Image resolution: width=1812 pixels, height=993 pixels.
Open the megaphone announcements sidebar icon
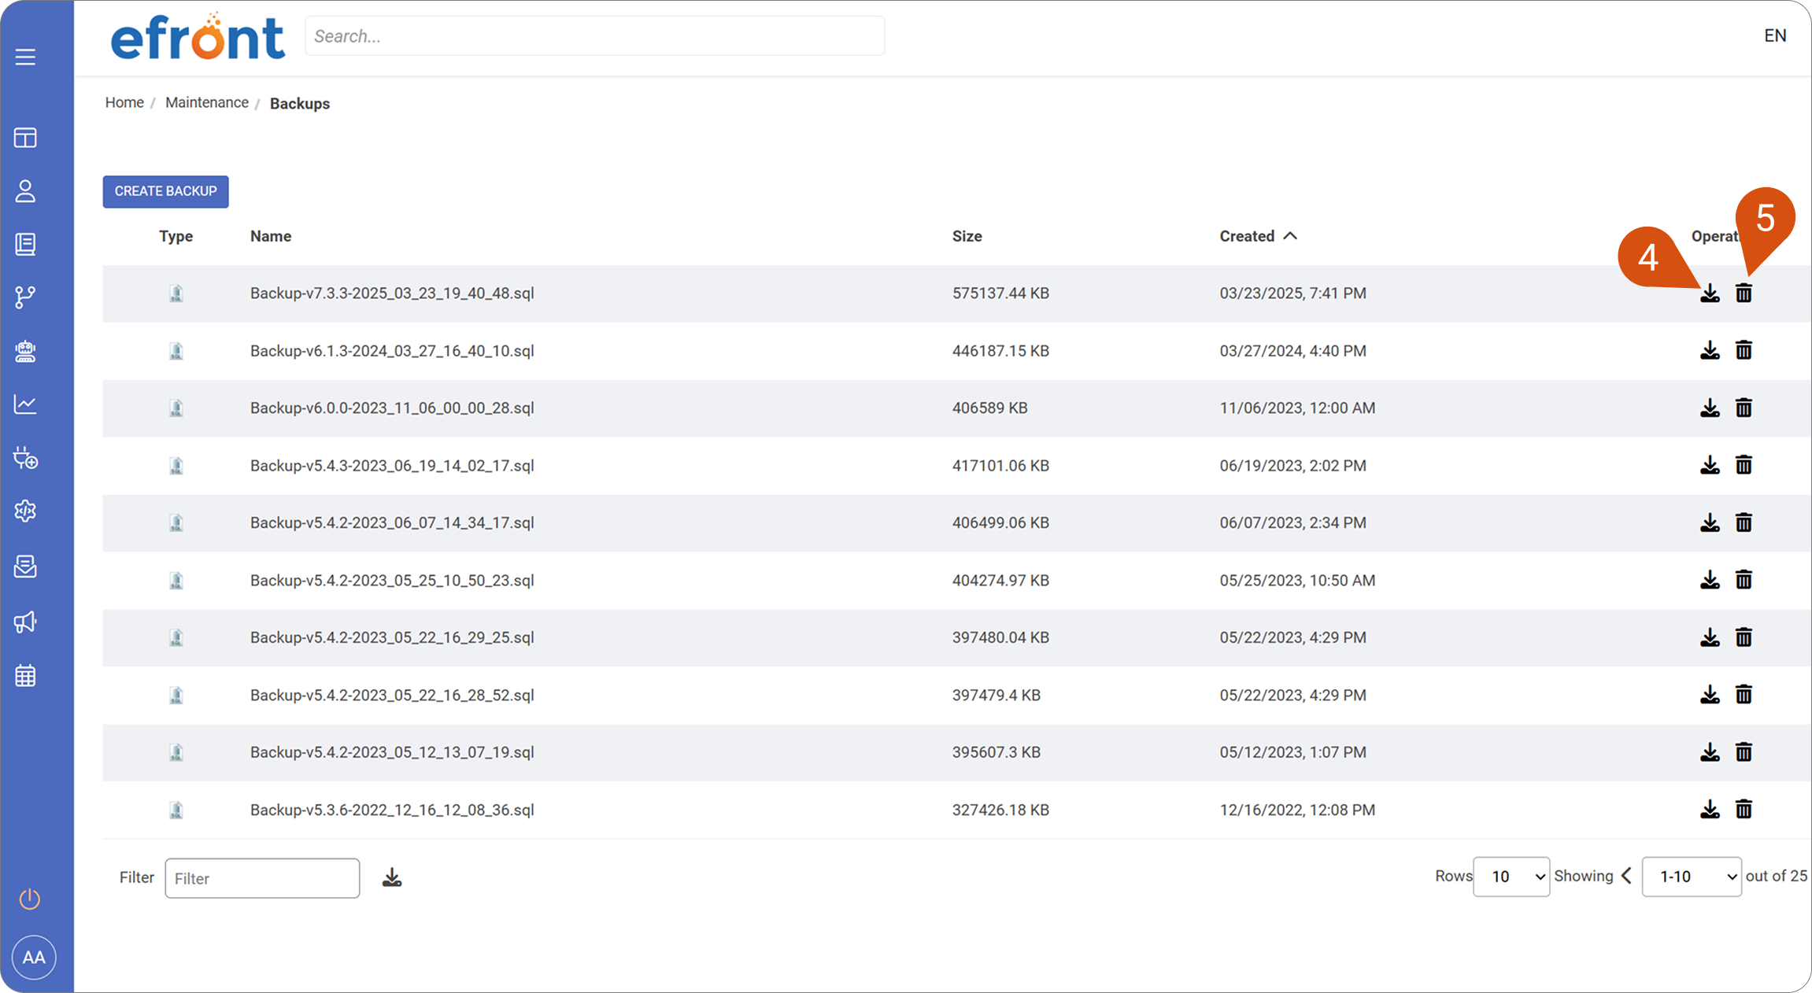coord(25,622)
